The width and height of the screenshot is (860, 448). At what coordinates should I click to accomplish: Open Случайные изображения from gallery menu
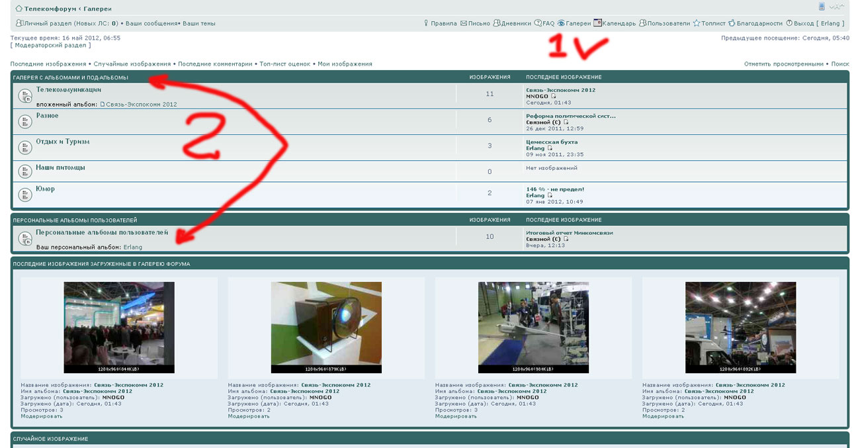click(x=132, y=64)
